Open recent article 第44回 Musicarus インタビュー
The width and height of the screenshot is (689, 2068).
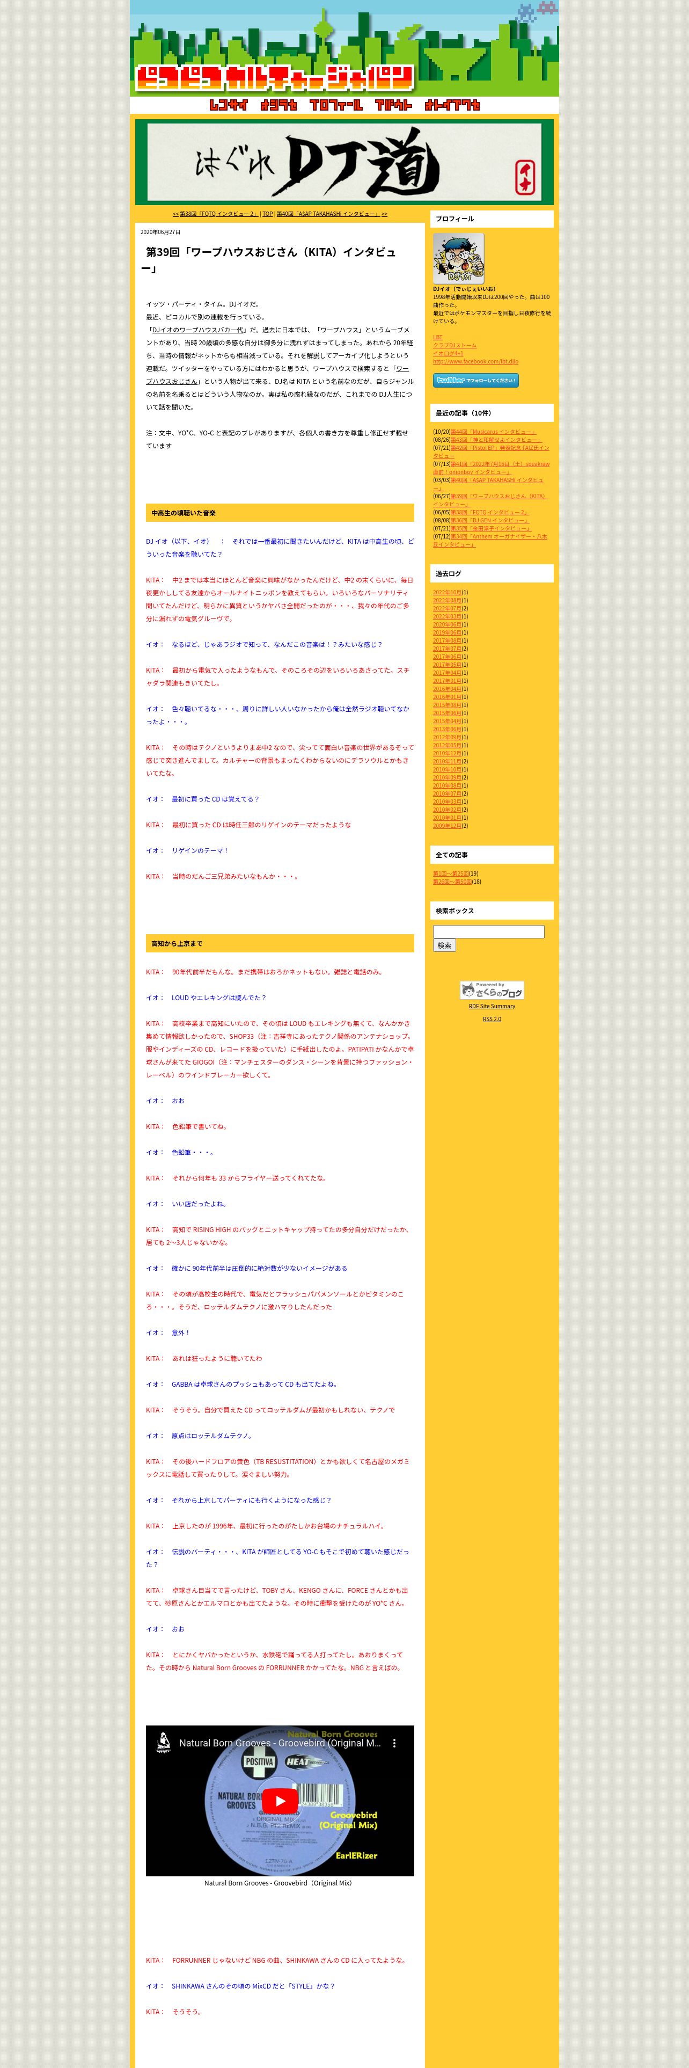pyautogui.click(x=493, y=432)
